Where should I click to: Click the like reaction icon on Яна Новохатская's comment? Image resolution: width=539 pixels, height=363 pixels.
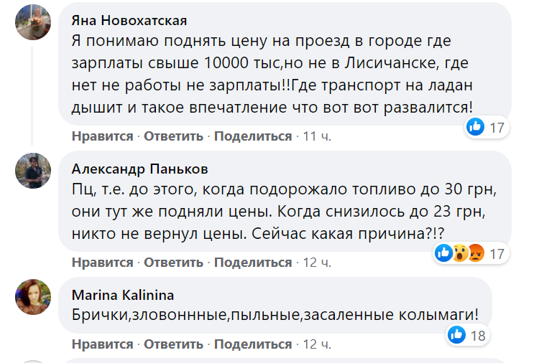475,128
